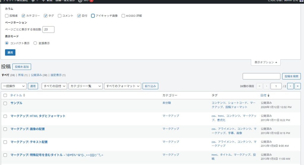Click the comments bubble icon in admin bar
The width and height of the screenshot is (304, 165).
(x=33, y=1)
